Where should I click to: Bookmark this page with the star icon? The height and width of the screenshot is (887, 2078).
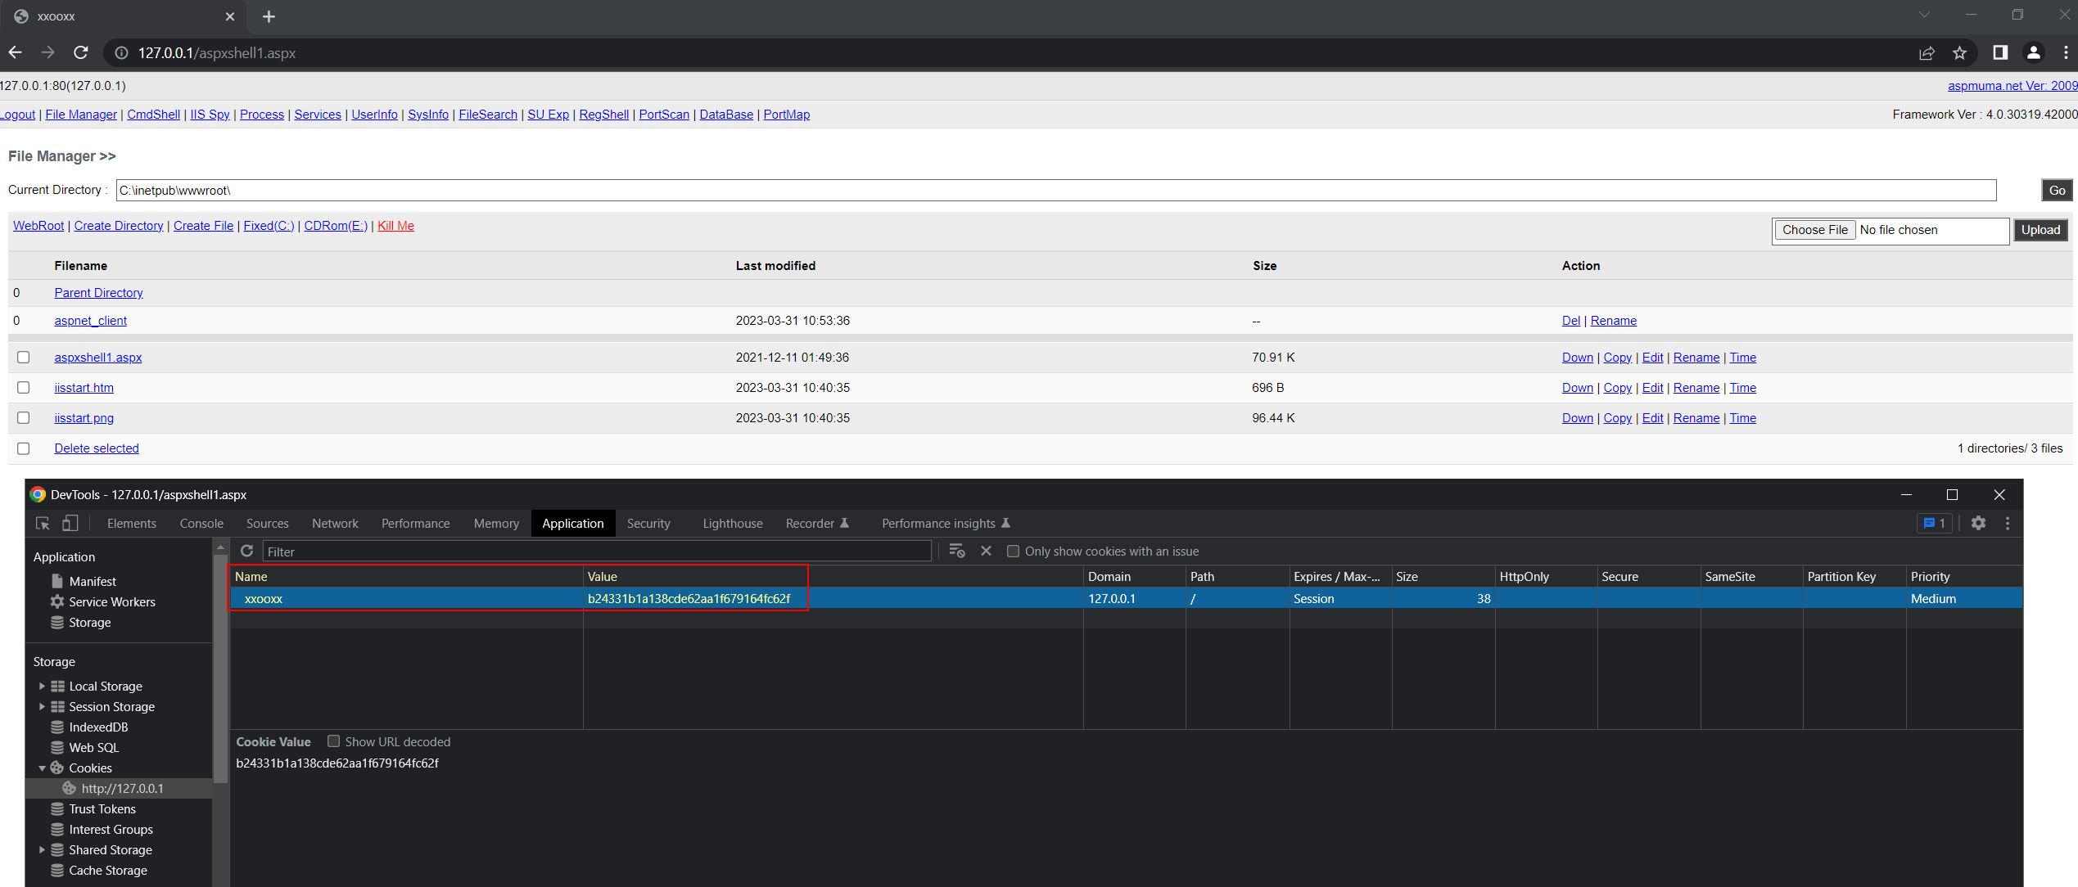(1959, 52)
